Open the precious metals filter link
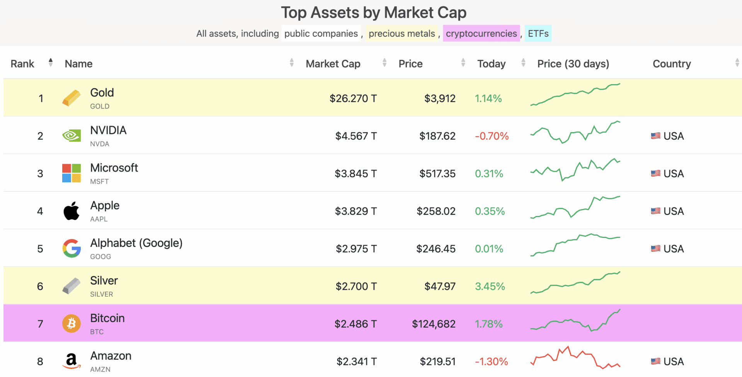Viewport: 742px width, 377px height. pos(402,34)
